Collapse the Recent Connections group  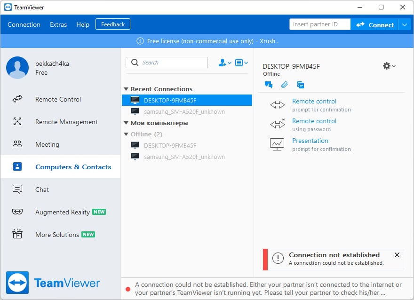tap(126, 89)
